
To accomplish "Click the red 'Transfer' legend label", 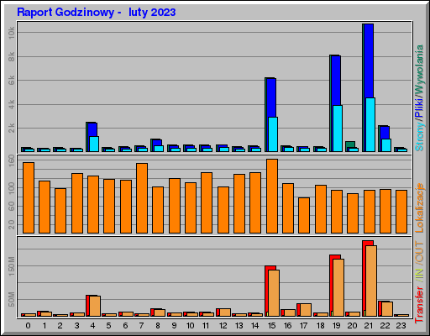I will 419,305.
